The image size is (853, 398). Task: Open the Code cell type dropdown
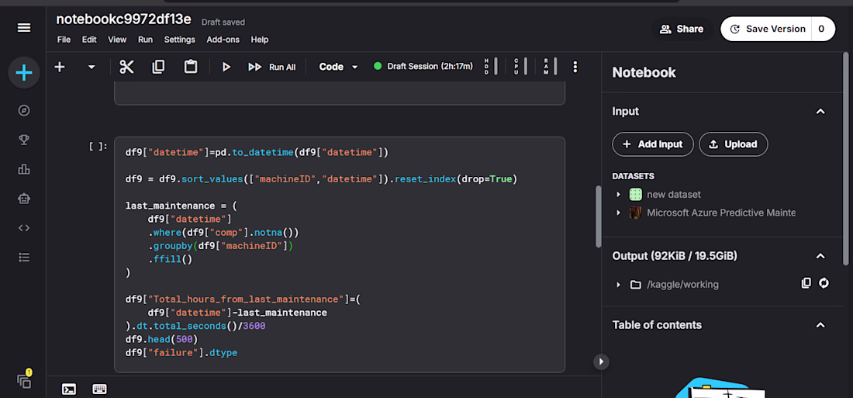pos(338,67)
